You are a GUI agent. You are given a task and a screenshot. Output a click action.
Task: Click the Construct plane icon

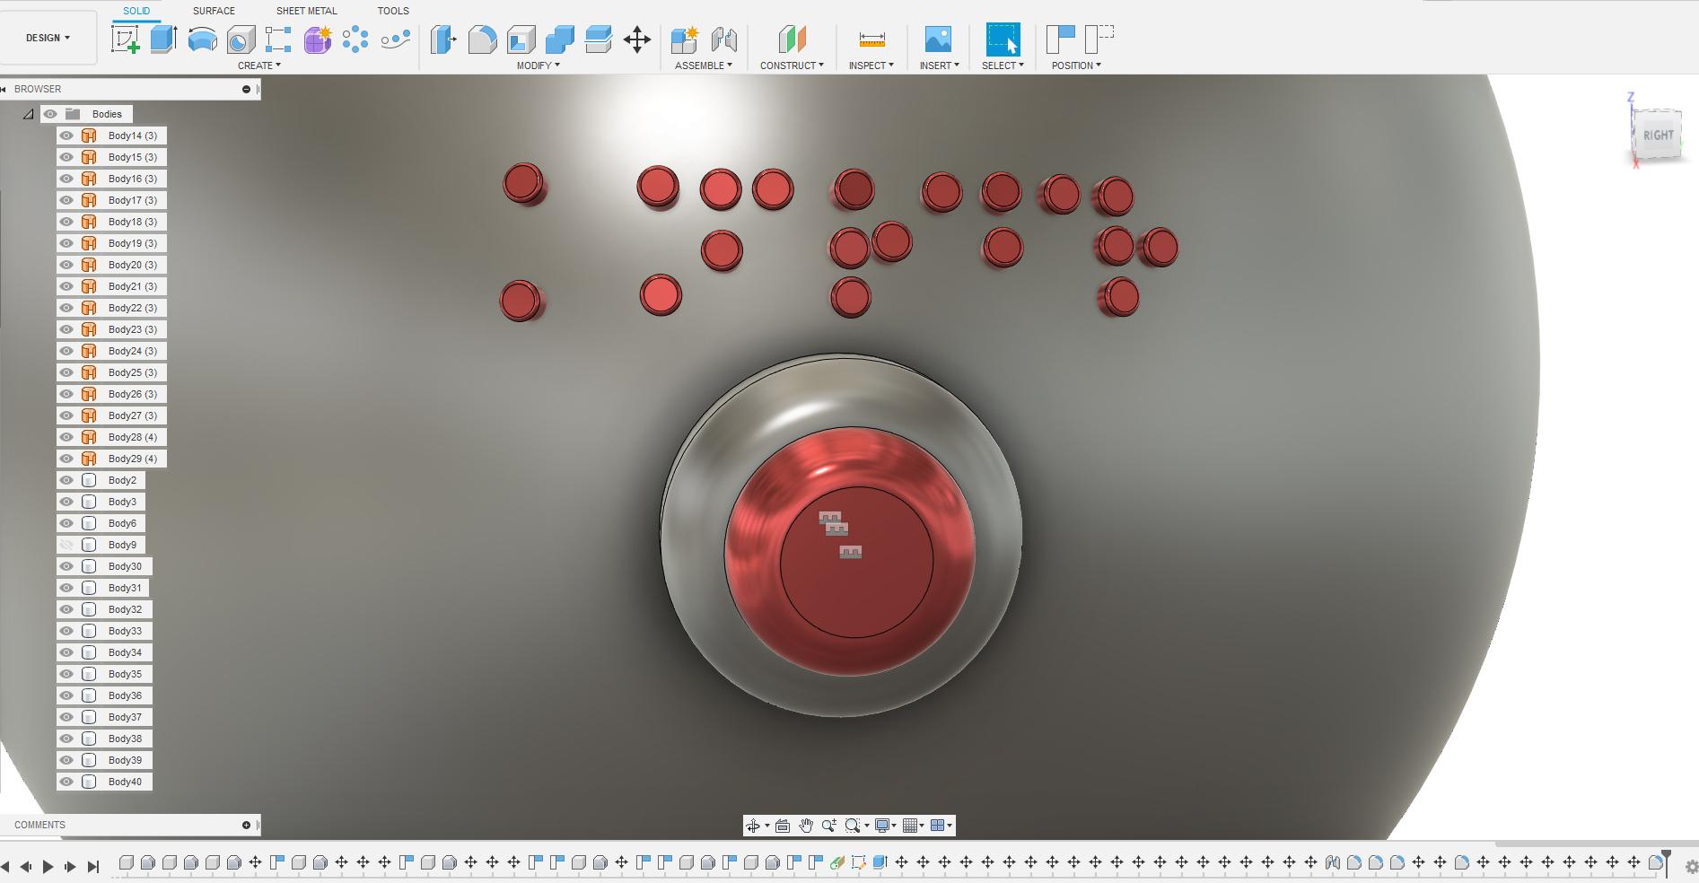coord(792,39)
